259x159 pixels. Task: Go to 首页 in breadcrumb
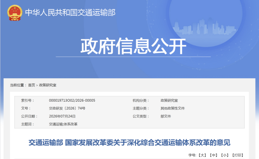(x=32, y=85)
